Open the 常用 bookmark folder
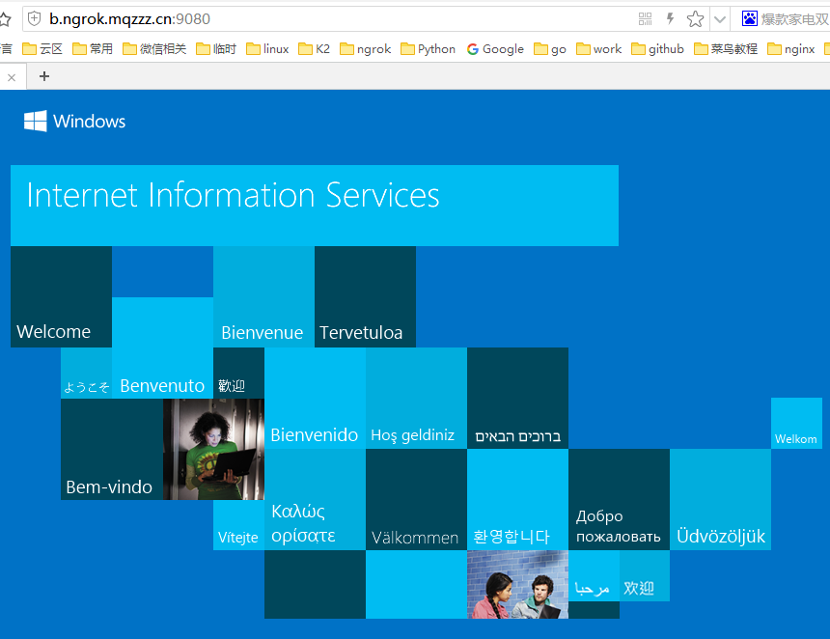This screenshot has width=830, height=639. [93, 49]
